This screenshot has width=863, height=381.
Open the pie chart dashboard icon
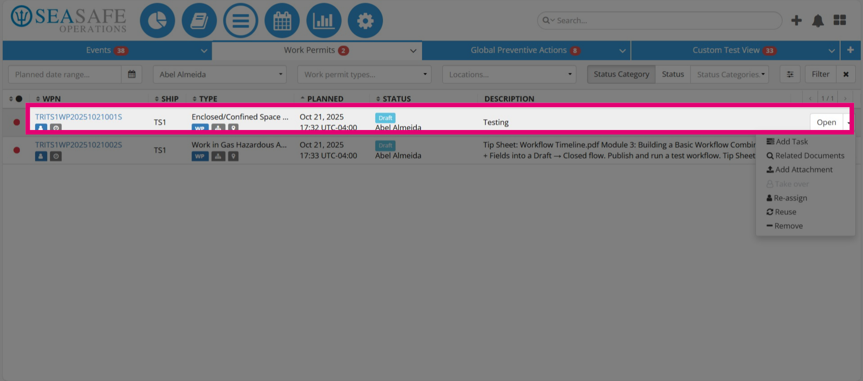157,20
